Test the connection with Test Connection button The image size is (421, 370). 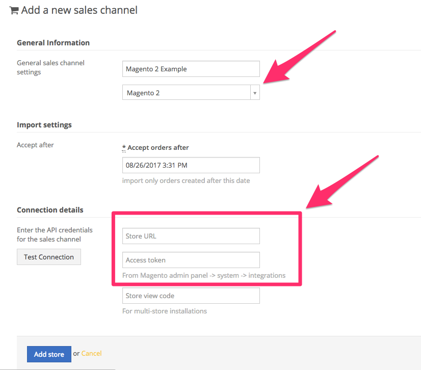point(49,257)
